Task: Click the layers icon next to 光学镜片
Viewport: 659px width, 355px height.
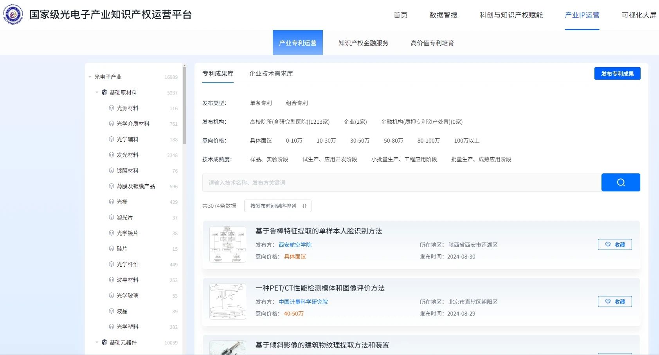Action: (x=112, y=233)
